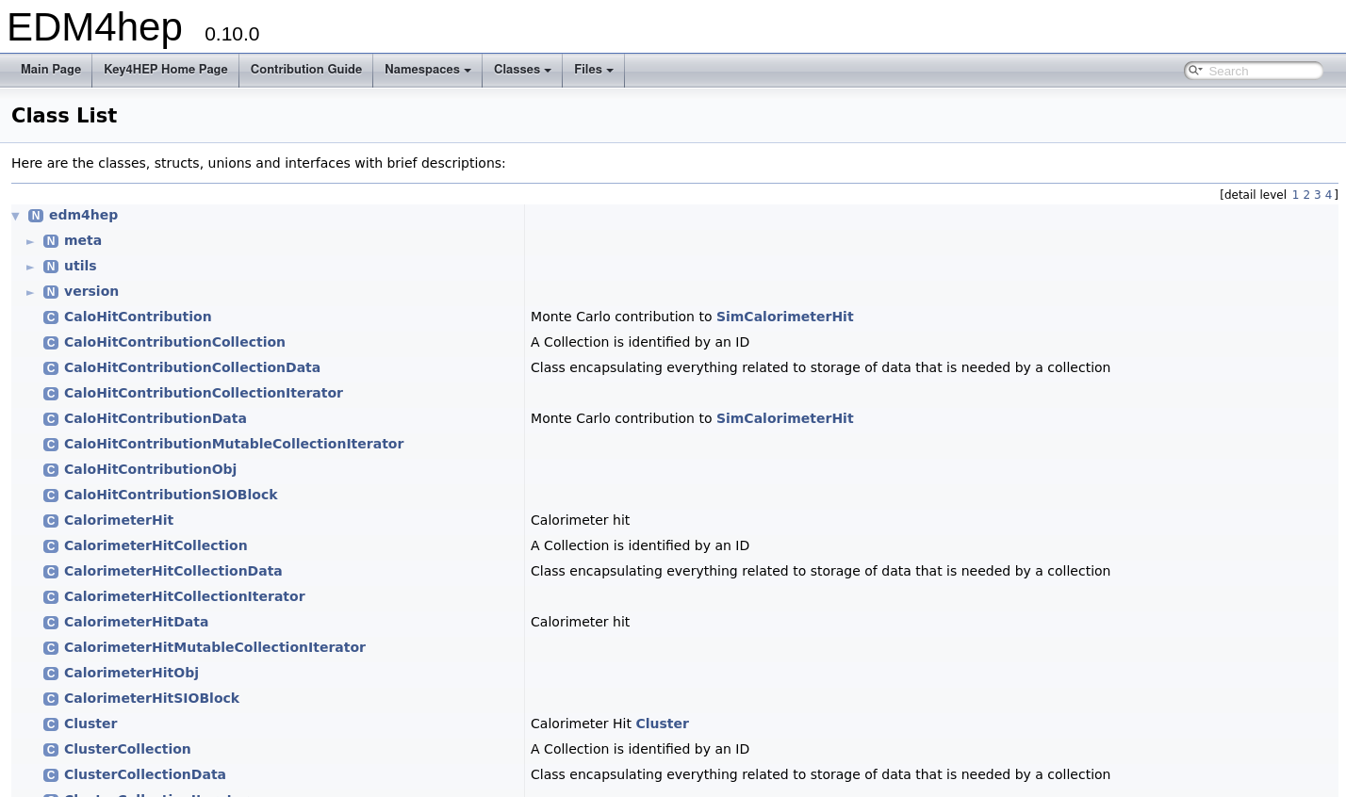Open the Namespaces dropdown menu
1346x797 pixels.
(x=427, y=70)
